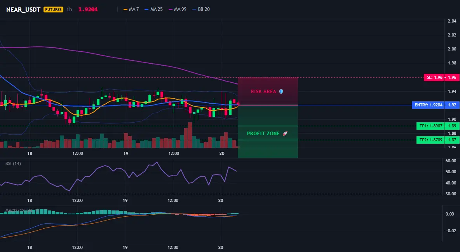Select the 1h timeframe label
The image size is (460, 252).
click(x=69, y=9)
